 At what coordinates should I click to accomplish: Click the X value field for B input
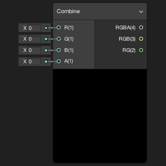tap(34, 50)
